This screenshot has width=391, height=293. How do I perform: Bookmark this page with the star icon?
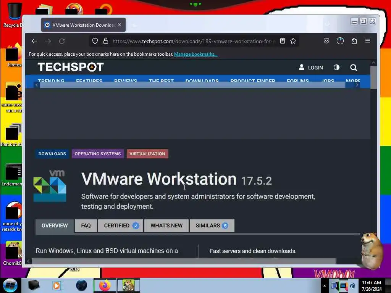point(293,41)
